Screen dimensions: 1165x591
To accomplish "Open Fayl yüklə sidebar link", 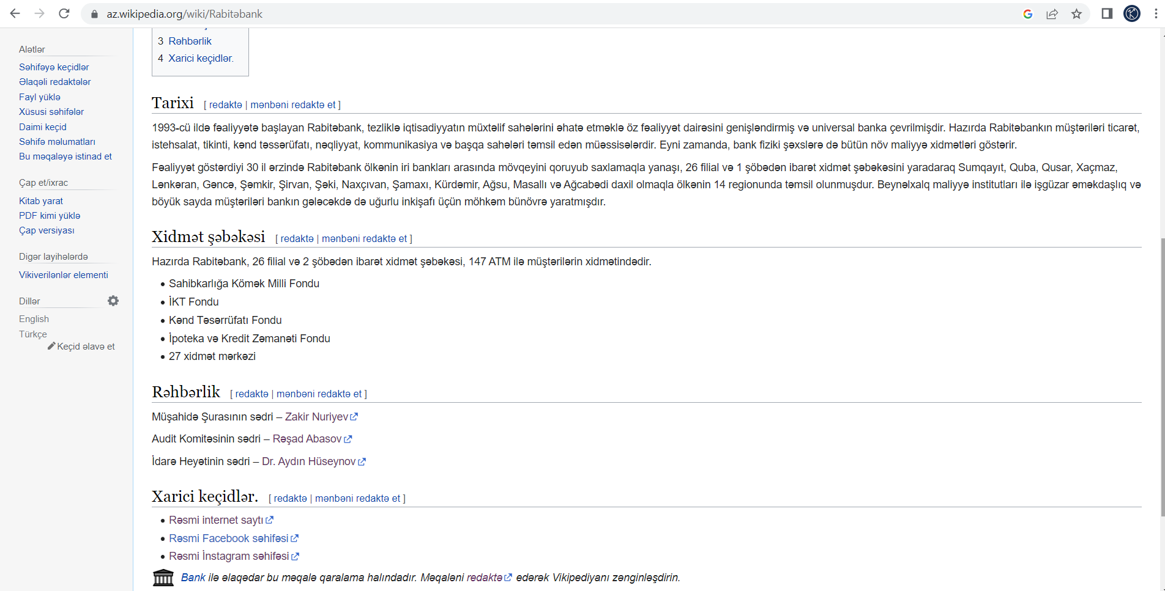I will [x=40, y=97].
